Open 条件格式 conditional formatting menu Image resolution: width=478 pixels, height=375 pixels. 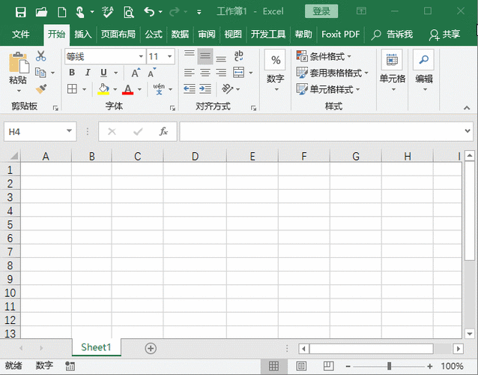(x=324, y=56)
